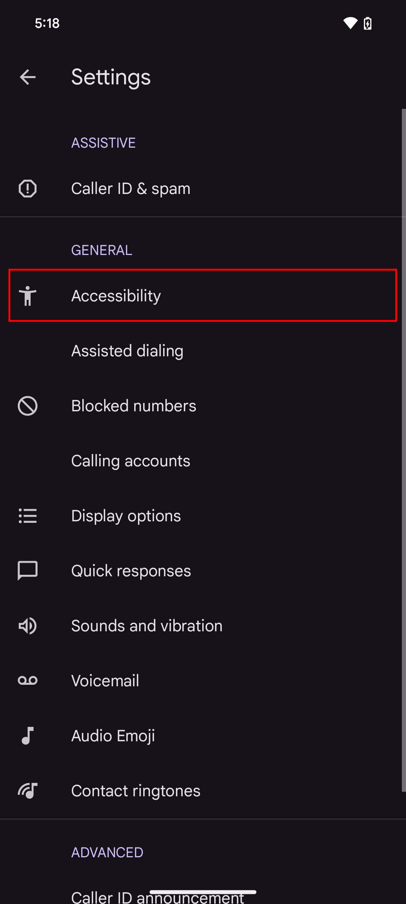Tap the back arrow icon
The width and height of the screenshot is (406, 904).
(27, 77)
